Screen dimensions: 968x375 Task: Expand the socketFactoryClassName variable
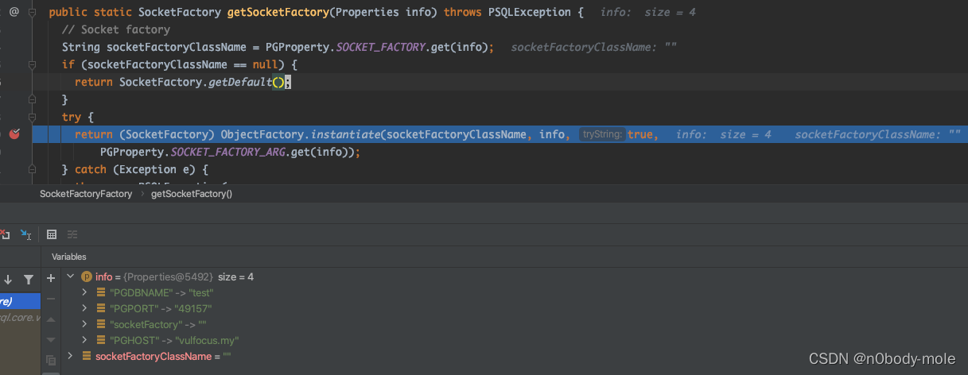click(71, 356)
